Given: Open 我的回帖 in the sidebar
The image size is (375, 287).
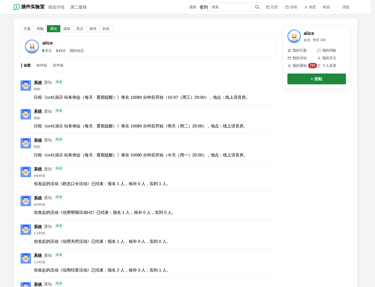Looking at the screenshot, I should coord(327,50).
